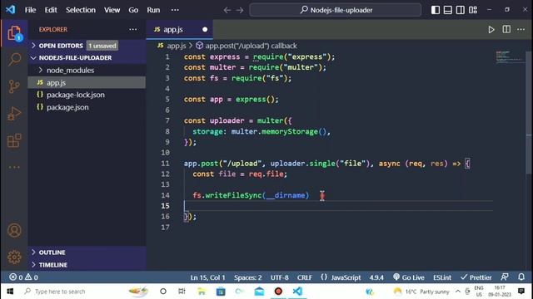The image size is (533, 299).
Task: Open the Search view in activity bar
Action: (14, 59)
